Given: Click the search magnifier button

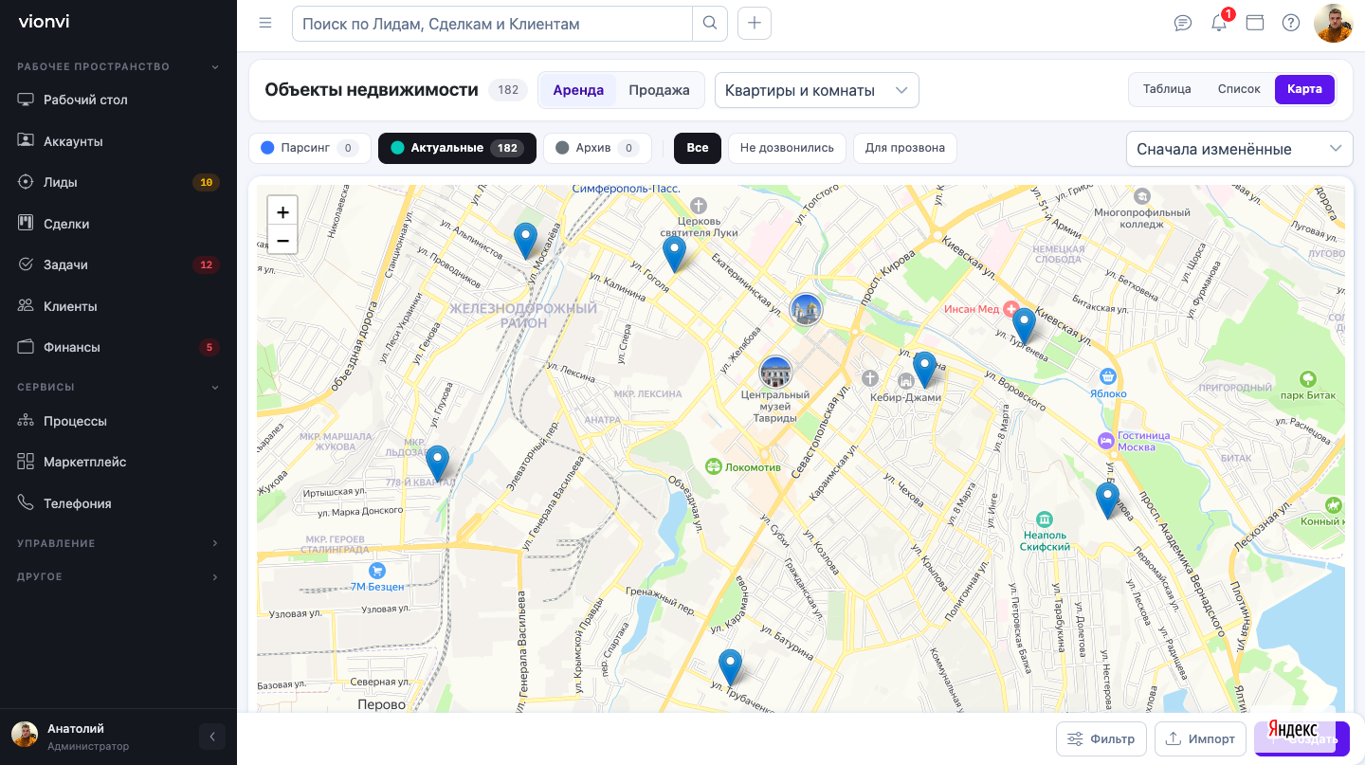Looking at the screenshot, I should [x=710, y=24].
